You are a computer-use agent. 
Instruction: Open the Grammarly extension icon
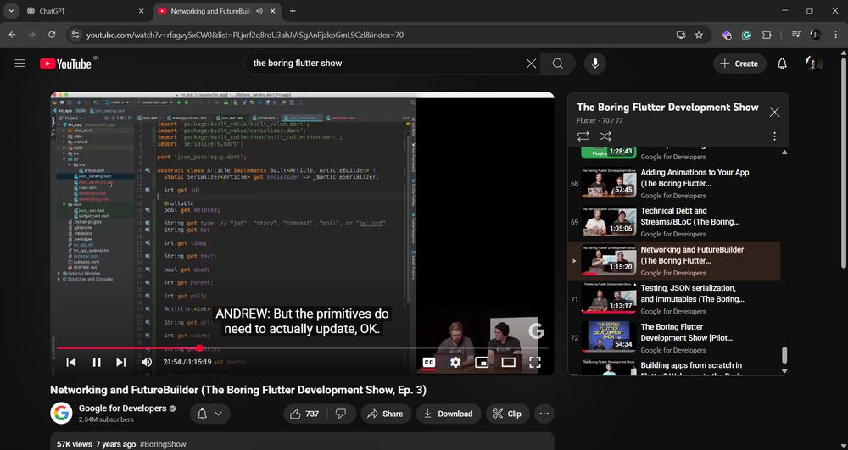746,35
